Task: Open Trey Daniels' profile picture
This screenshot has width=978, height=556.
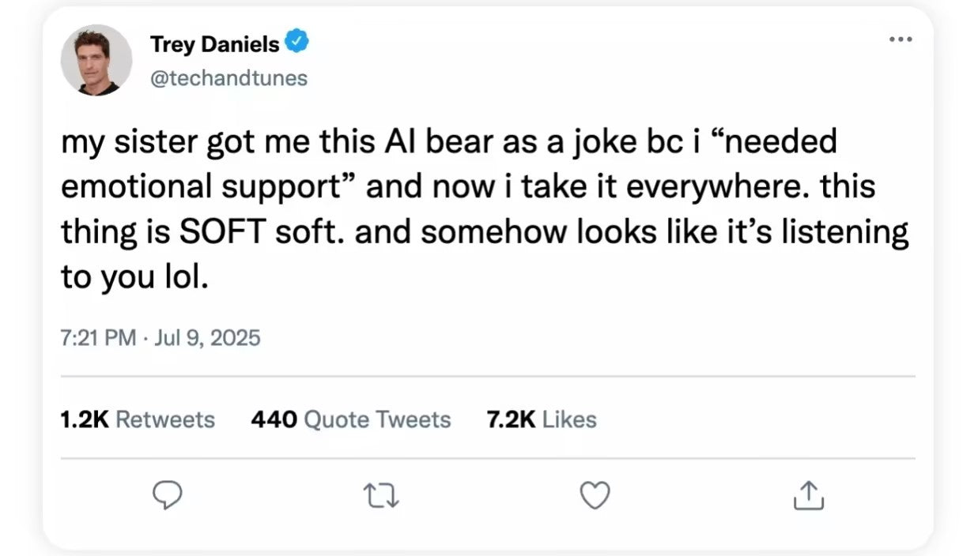Action: [x=96, y=60]
